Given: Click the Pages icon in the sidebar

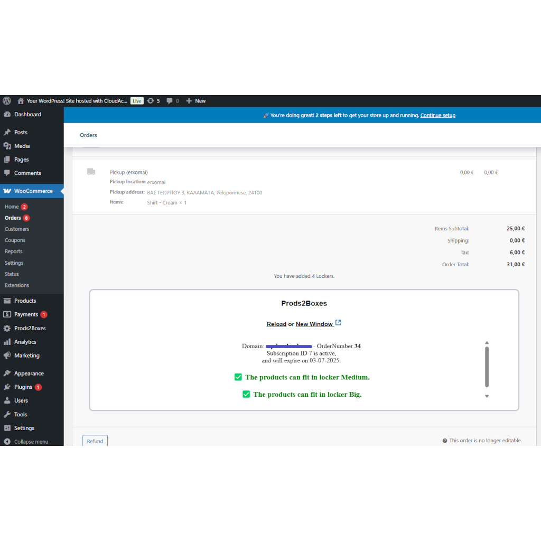Looking at the screenshot, I should point(7,160).
